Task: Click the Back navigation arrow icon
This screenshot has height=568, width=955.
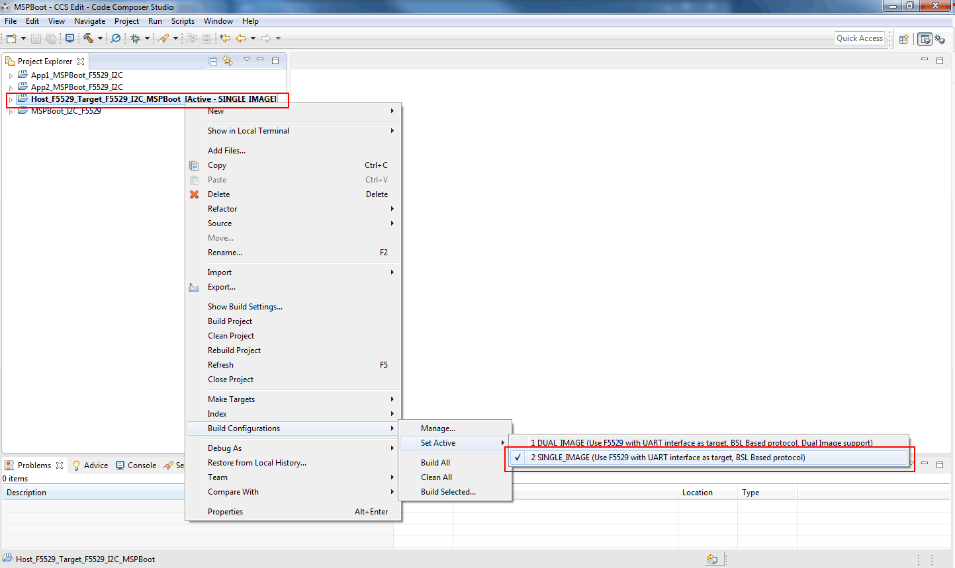Action: pyautogui.click(x=241, y=38)
